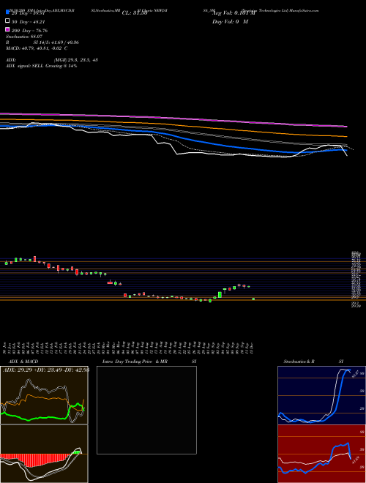366x483 pixels.
Task: Open the MACD histogram chart panel
Action: (44, 454)
